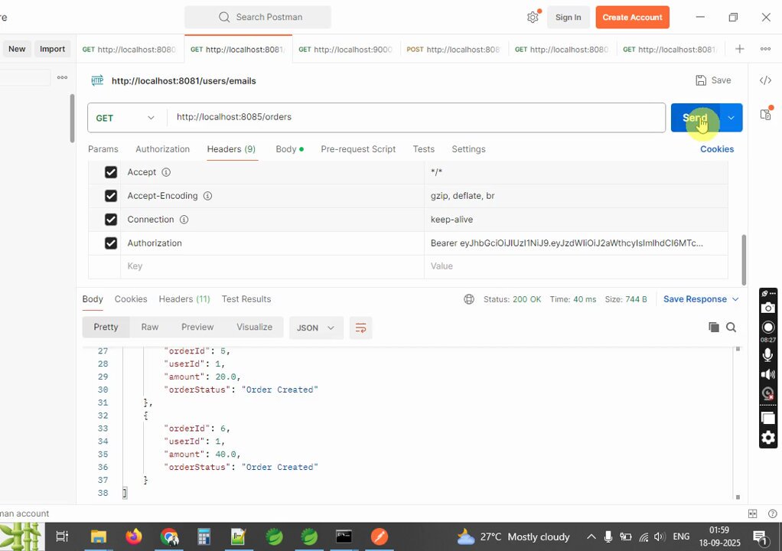Image resolution: width=782 pixels, height=551 pixels.
Task: Click the code snippet icon
Action: click(x=765, y=80)
